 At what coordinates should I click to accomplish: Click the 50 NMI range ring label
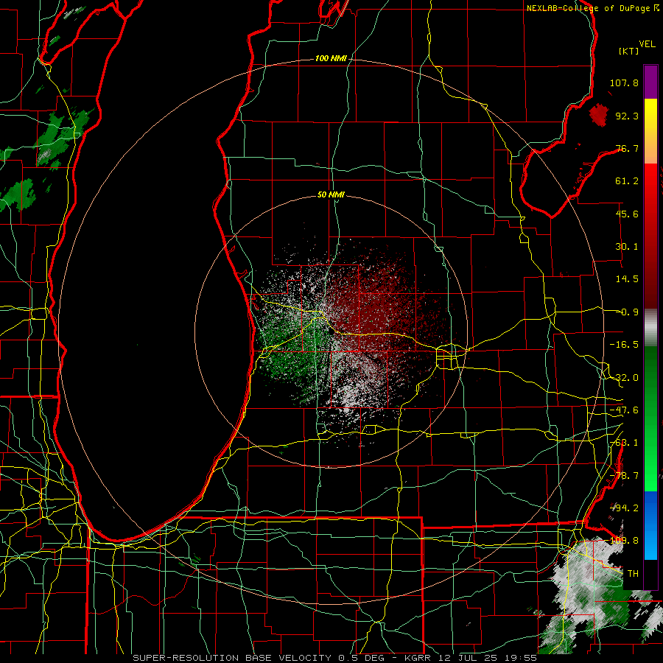click(x=331, y=194)
